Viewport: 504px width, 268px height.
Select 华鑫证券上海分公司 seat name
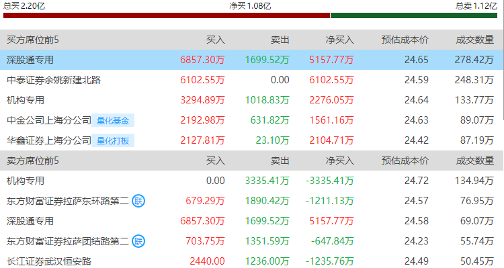49,140
